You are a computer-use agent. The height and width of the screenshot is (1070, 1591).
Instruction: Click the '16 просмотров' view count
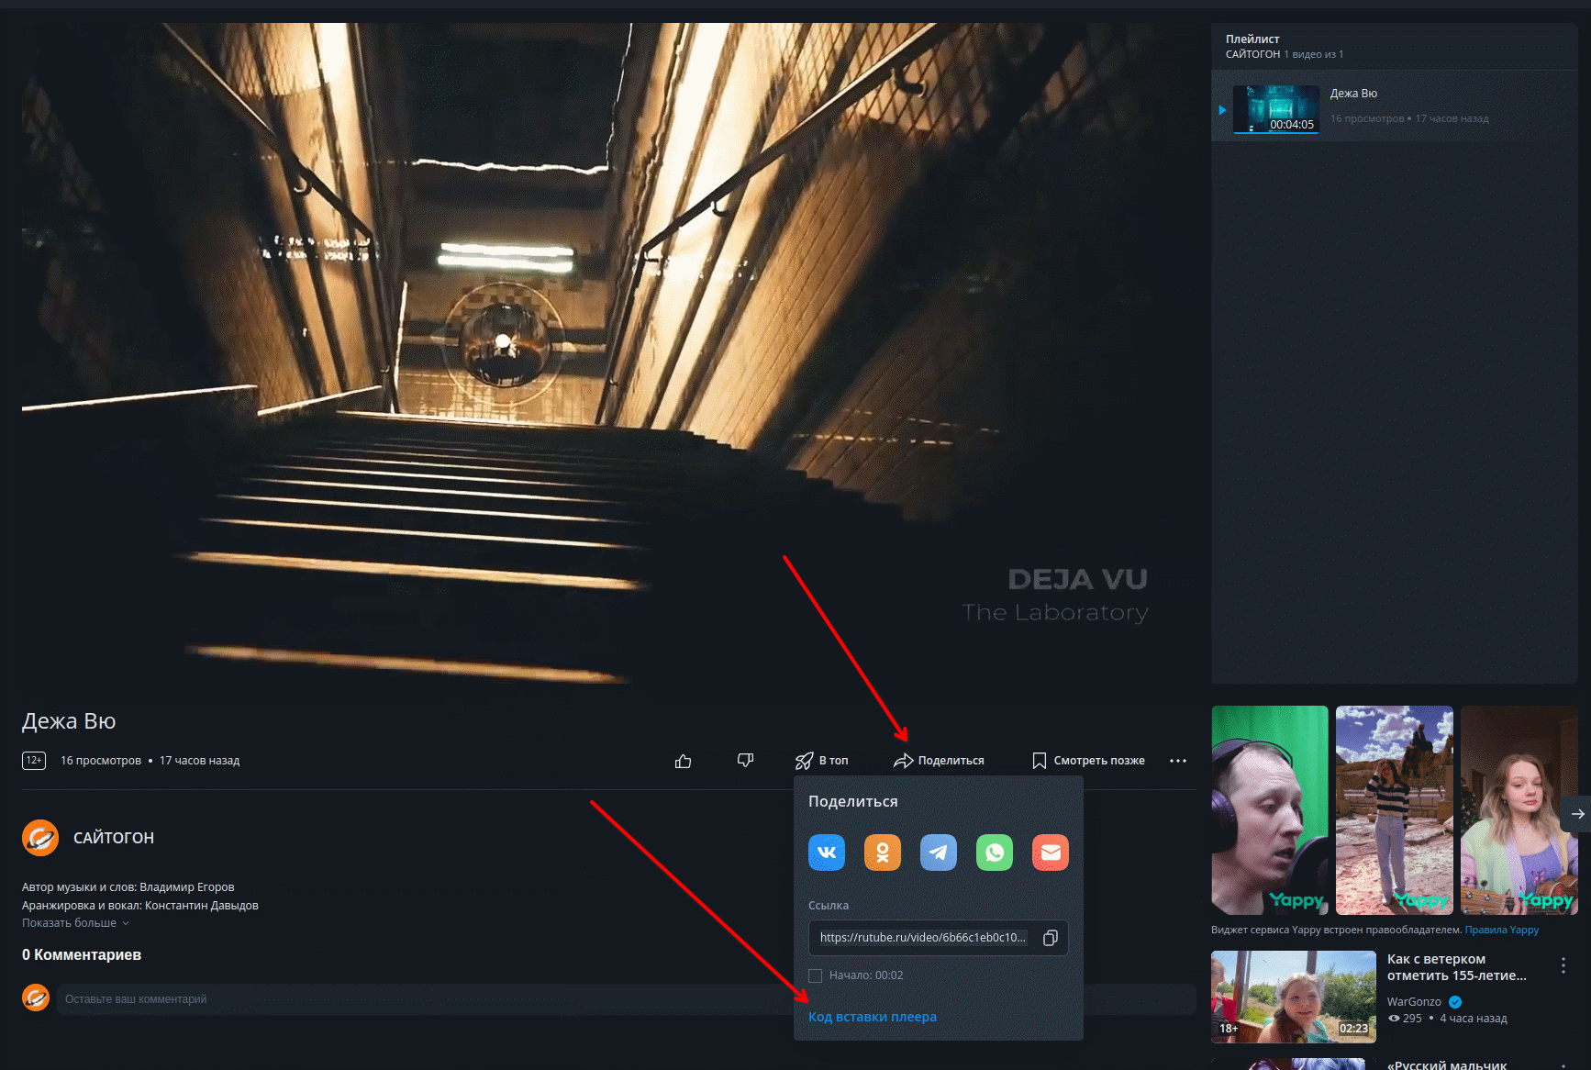pos(101,761)
